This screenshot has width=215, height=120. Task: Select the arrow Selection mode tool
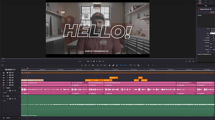click(82, 65)
